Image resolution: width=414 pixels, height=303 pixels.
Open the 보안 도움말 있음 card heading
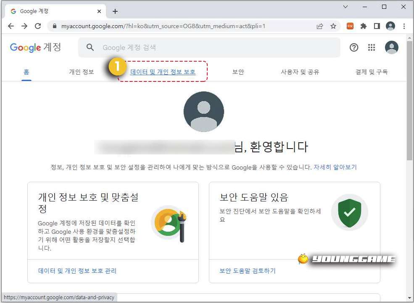tap(254, 197)
